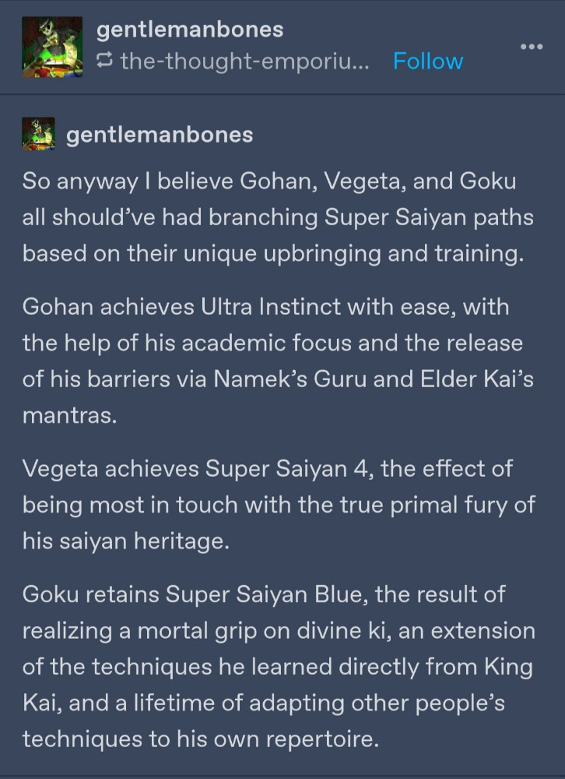Follow the gentlemanbones blog
Screen dimensions: 565x779
[x=428, y=61]
